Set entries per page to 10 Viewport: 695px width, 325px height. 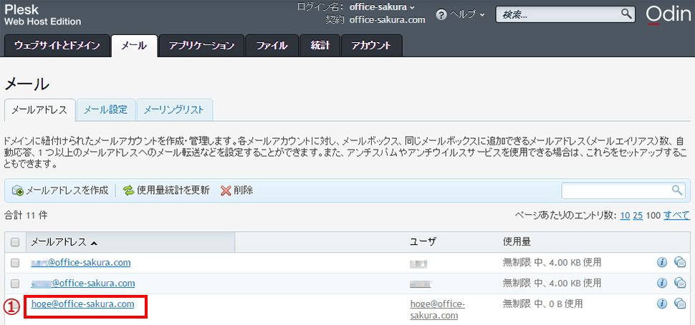click(x=625, y=215)
